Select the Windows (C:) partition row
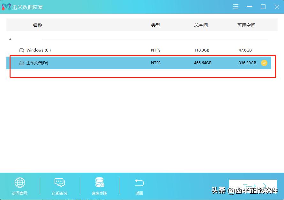Screen dimensions: 284x200 point(96,50)
